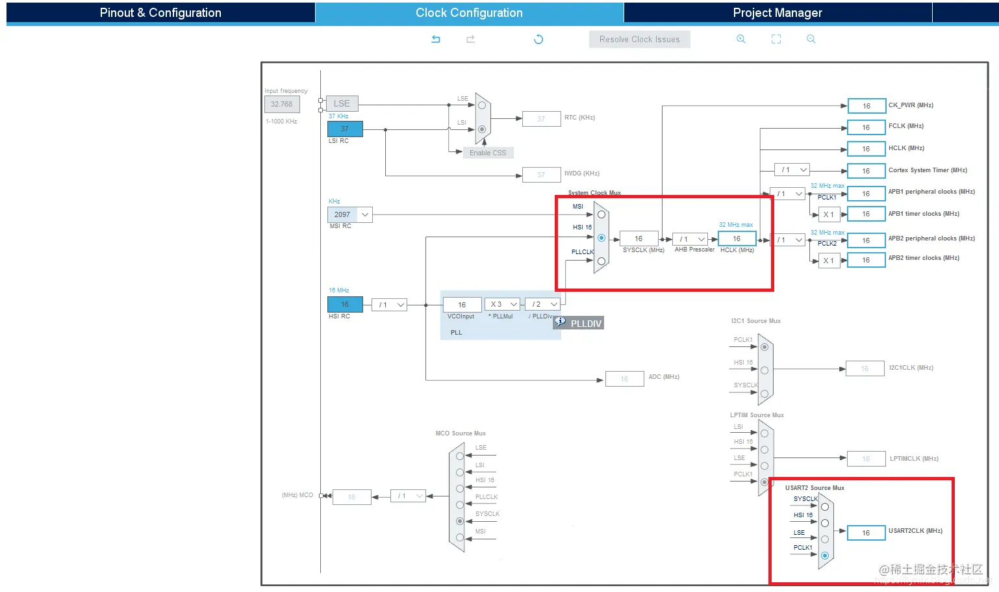This screenshot has width=999, height=592.
Task: Click the refresh clock tree icon
Action: pos(538,39)
